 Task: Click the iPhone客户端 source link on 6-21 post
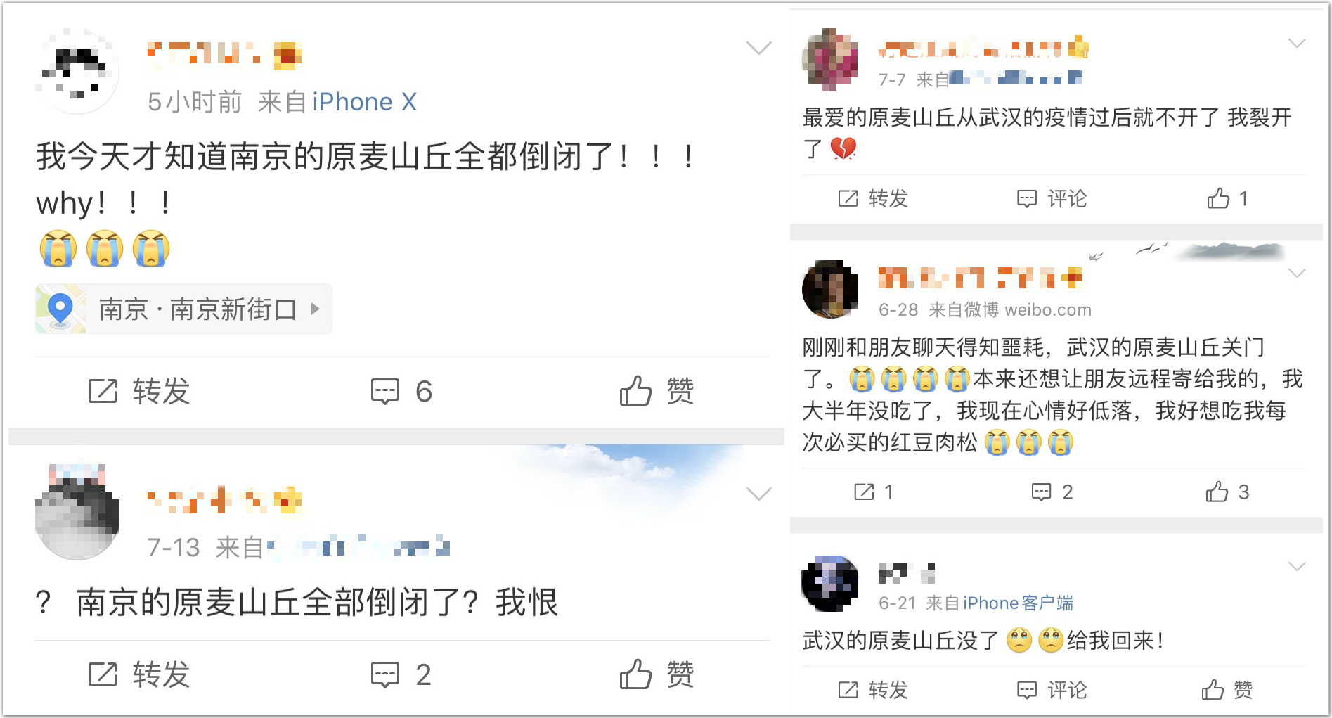coord(1018,603)
